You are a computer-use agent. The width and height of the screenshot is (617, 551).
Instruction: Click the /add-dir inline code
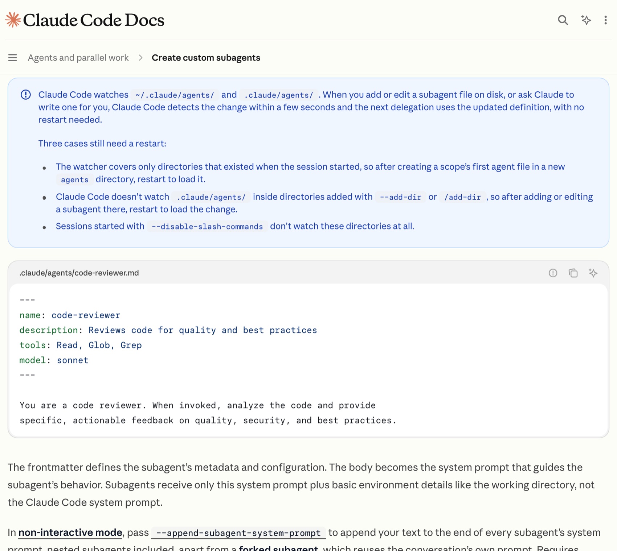(463, 197)
